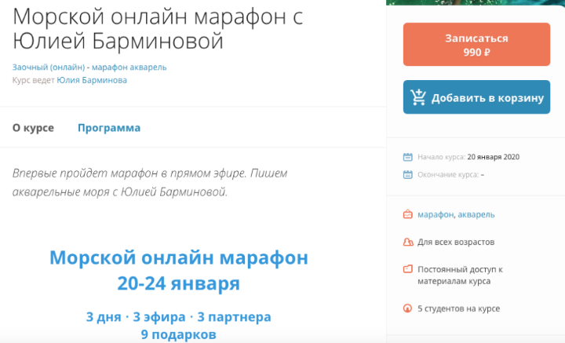Click the 3 дня · 3 эфира line
The image size is (565, 343).
[x=178, y=317]
